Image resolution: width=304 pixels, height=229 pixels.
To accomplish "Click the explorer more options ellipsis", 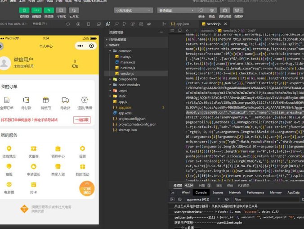I will click(x=161, y=32).
